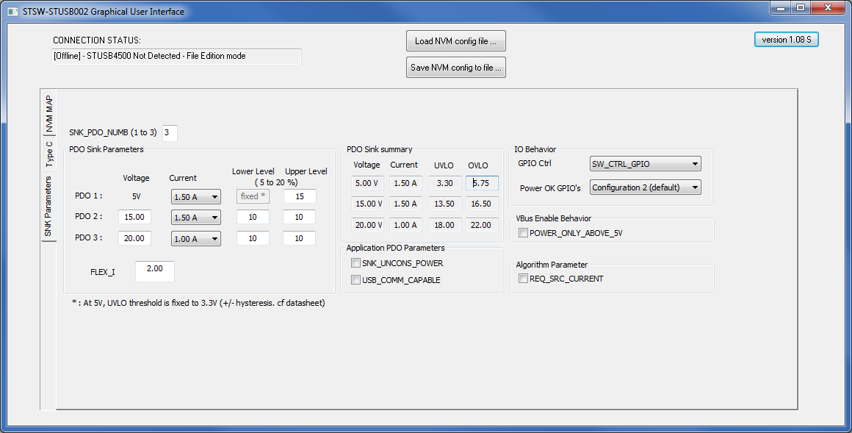Maximize the application window
This screenshot has width=852, height=433.
click(800, 7)
